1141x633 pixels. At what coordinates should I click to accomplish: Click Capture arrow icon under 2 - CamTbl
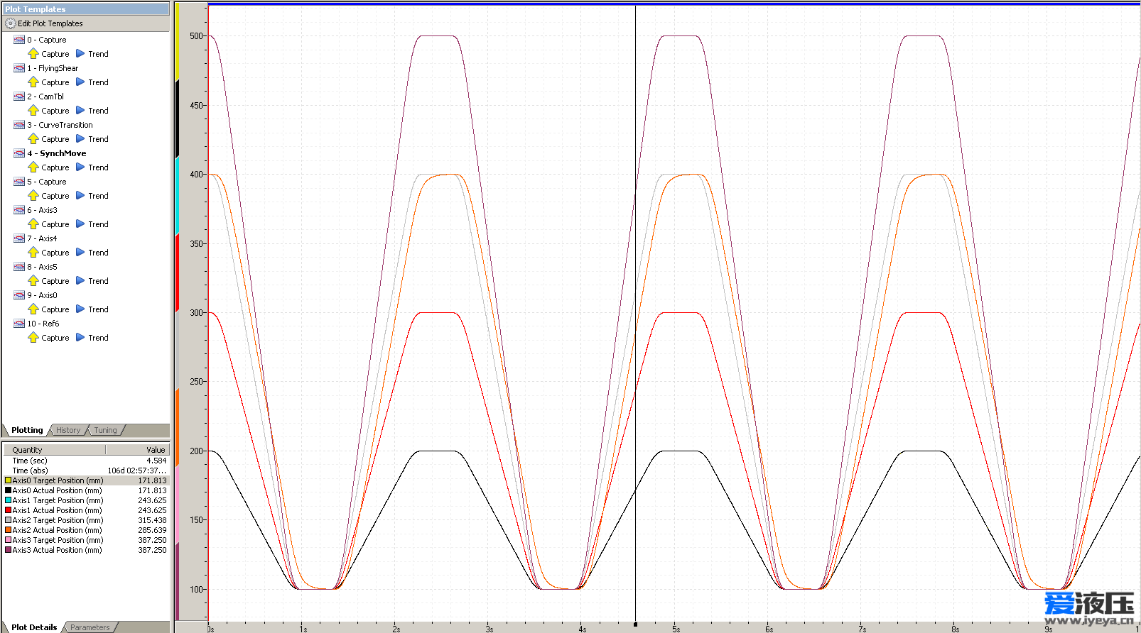[33, 111]
